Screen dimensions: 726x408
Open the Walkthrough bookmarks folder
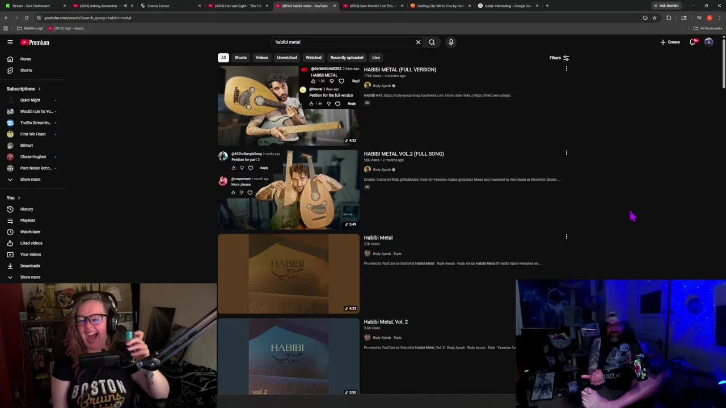[x=30, y=28]
